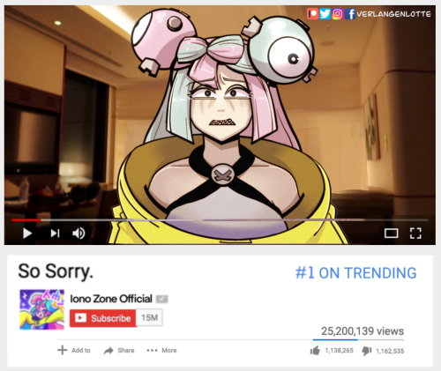Viewport: 441px width, 371px height.
Task: Click the channel avatar thumbnail
Action: (x=41, y=309)
